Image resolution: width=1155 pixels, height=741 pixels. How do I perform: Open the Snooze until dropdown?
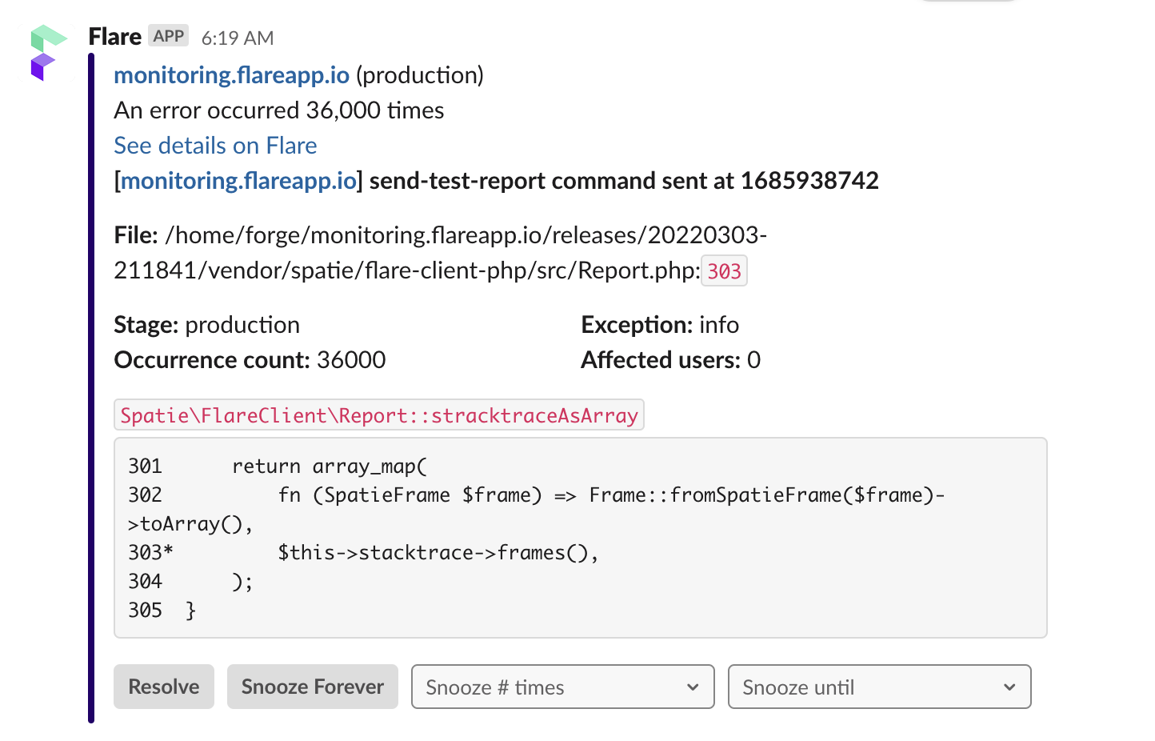tap(878, 687)
